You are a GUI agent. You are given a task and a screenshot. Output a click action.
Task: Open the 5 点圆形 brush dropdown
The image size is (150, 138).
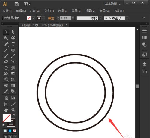pos(127,18)
